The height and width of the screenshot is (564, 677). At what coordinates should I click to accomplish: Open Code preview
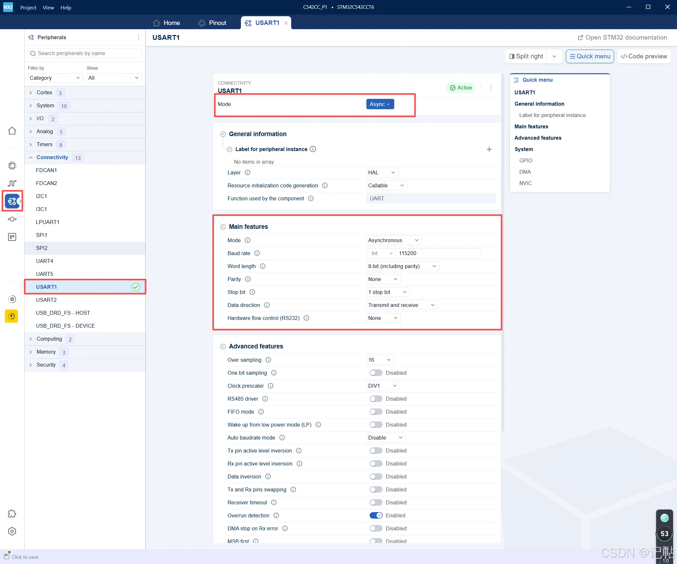[x=644, y=56]
